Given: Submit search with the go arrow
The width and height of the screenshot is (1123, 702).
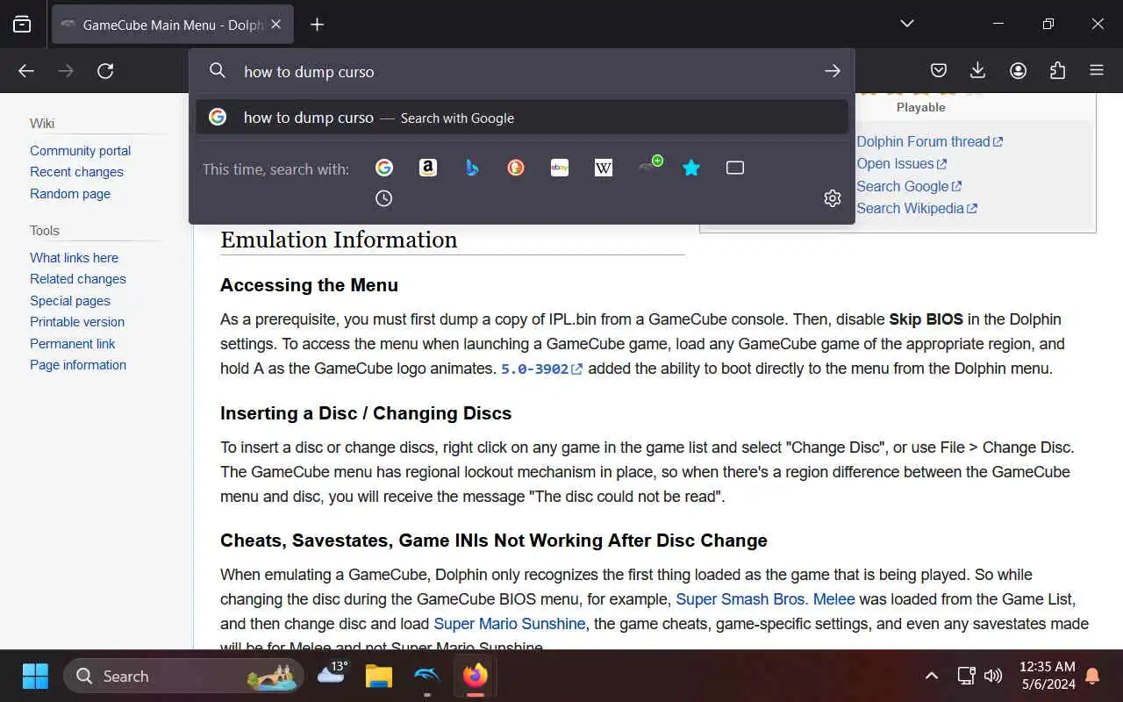Looking at the screenshot, I should [833, 71].
